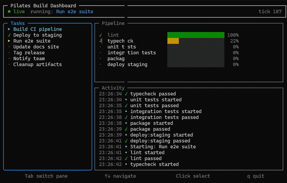Click the arrow marker beside Build CI pipeline
Screen dimensions: 287x183
(x=9, y=29)
